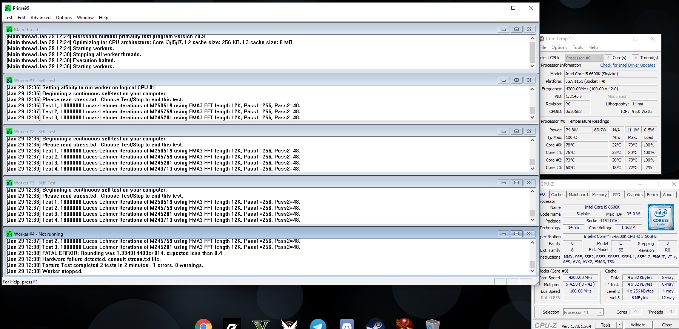Minimize the Main thread child window
This screenshot has width=679, height=329.
point(503,29)
